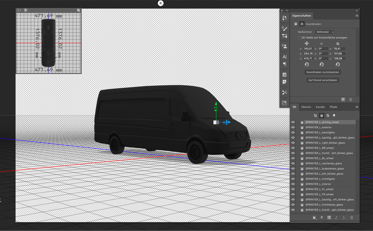Filter 3D panel by whole scene
Screen dimensions: 373x231
(315, 116)
